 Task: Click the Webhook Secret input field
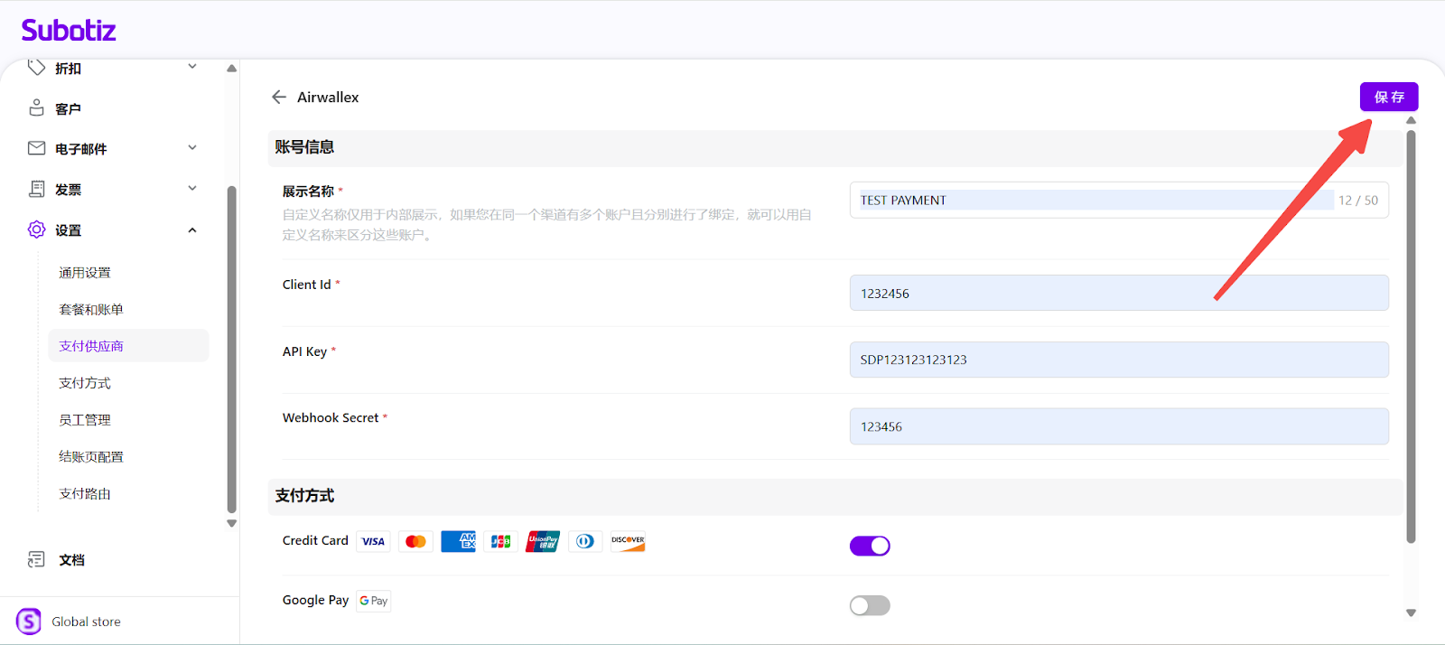tap(1118, 426)
